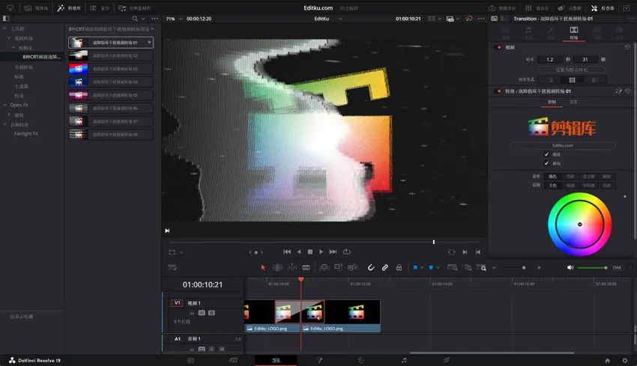Image resolution: width=637 pixels, height=366 pixels.
Task: Click the DIM audio button
Action: tap(617, 267)
